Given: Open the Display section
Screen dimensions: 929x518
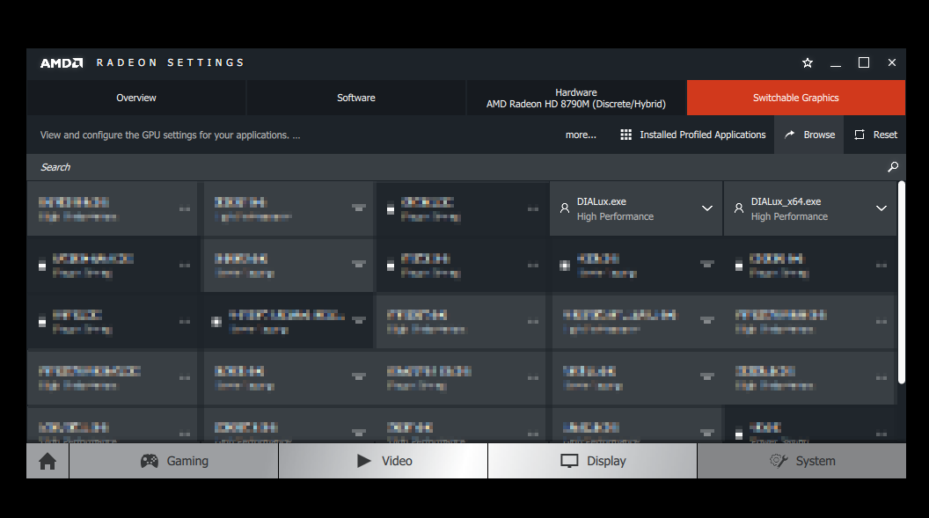Looking at the screenshot, I should [592, 461].
